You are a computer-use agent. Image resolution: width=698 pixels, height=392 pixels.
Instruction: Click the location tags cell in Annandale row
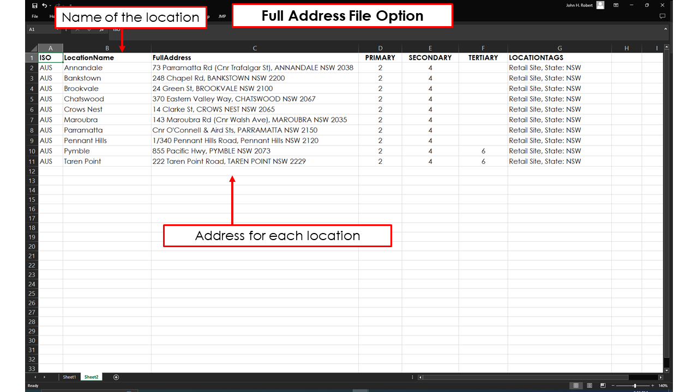[x=559, y=68]
